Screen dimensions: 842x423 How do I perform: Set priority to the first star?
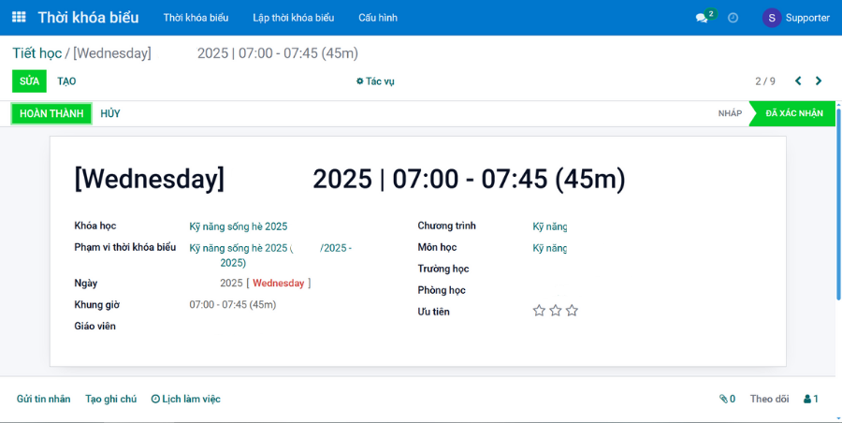[539, 311]
